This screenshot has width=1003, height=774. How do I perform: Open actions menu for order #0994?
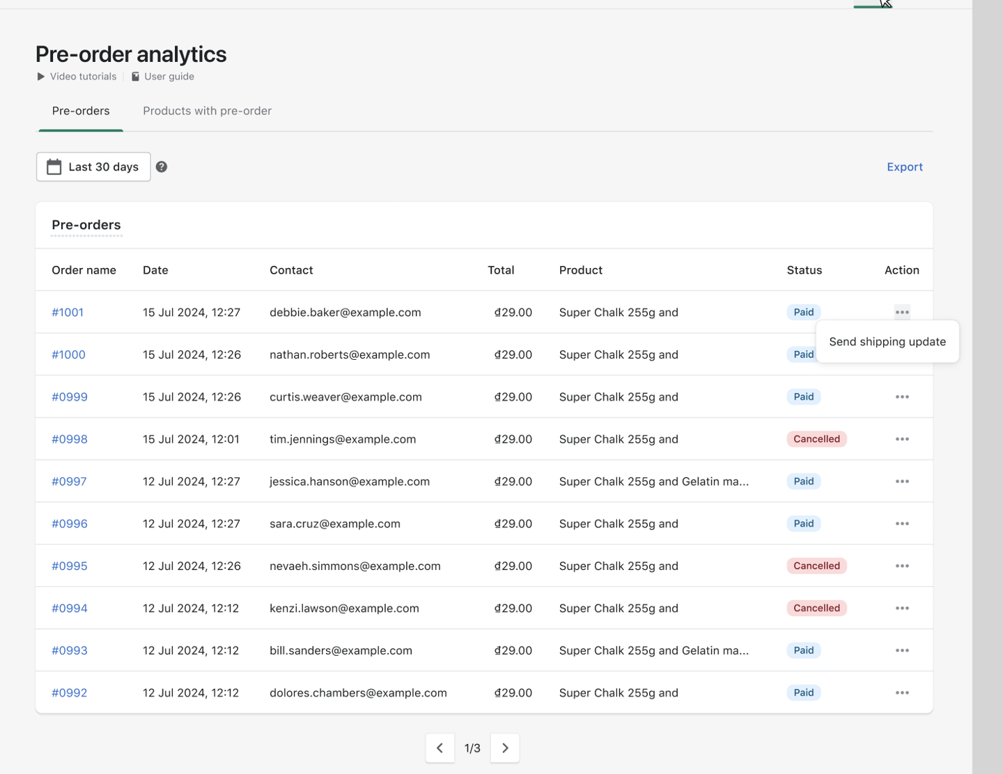[902, 608]
